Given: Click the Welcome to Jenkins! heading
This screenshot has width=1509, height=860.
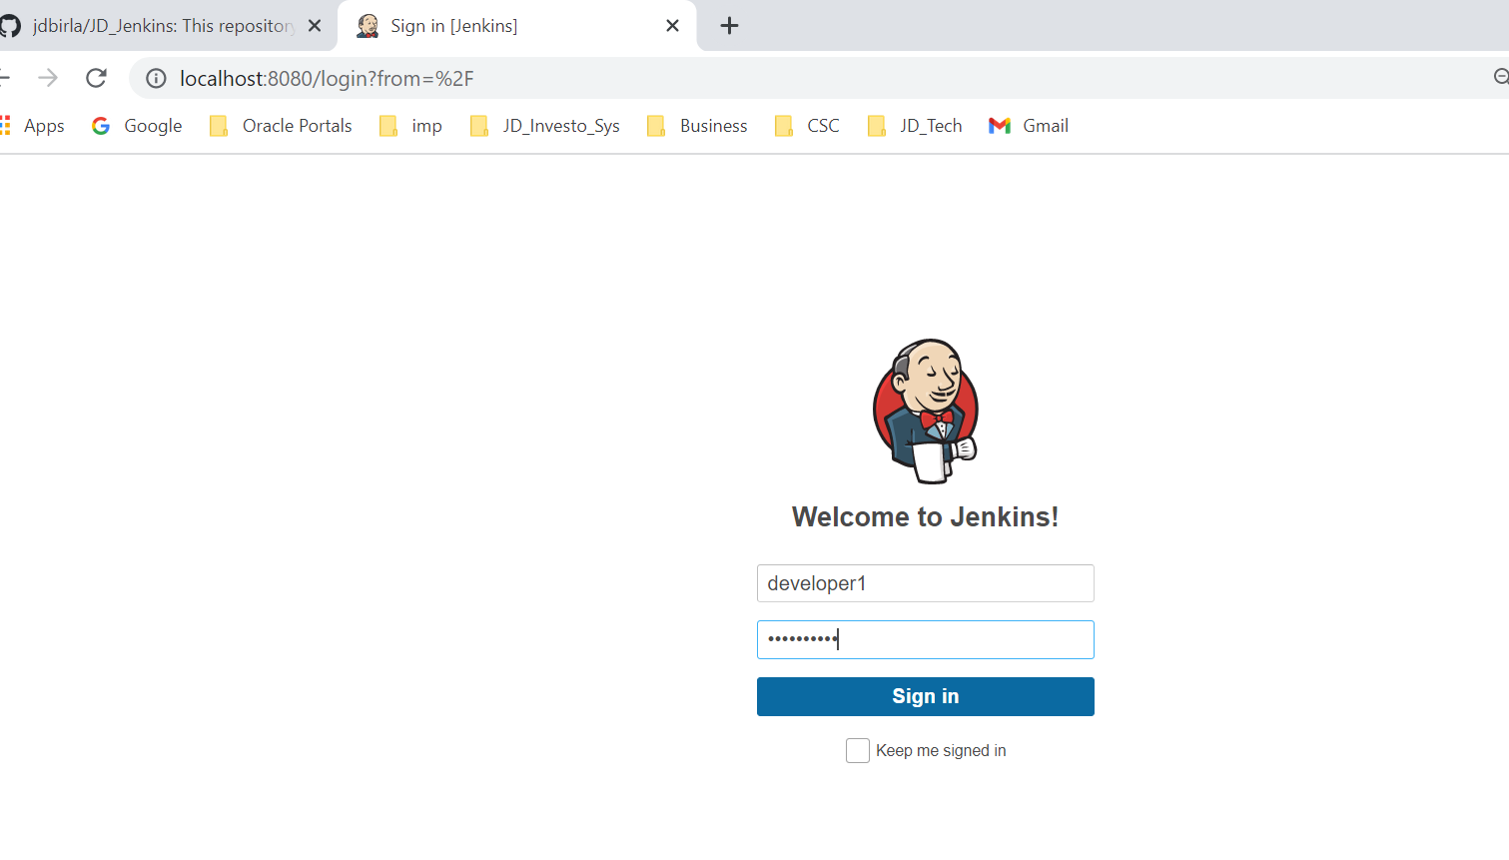Looking at the screenshot, I should click(x=926, y=516).
